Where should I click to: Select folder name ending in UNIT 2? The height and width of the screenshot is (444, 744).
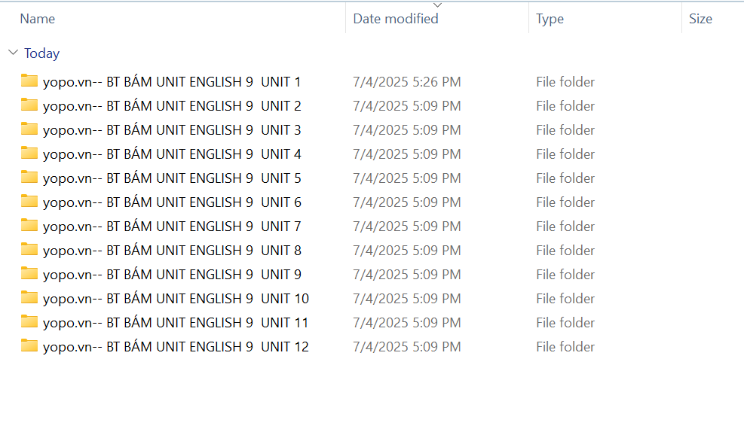pyautogui.click(x=172, y=105)
